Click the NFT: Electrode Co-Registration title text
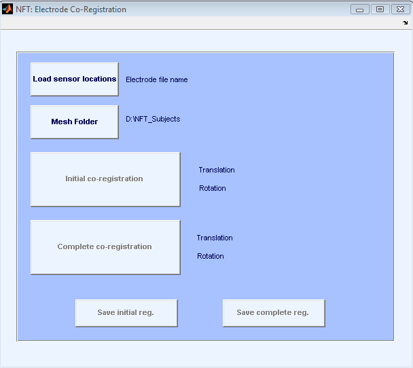 pos(71,10)
